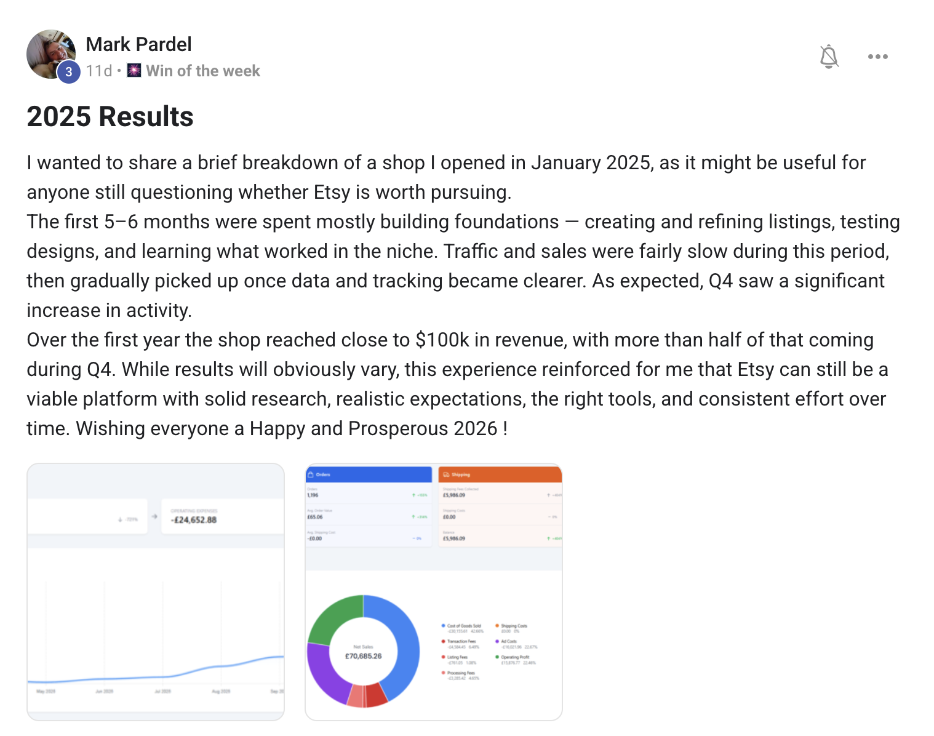Click Mark Pardel's profile avatar photo
Viewport: 934px width, 736px height.
(x=49, y=52)
